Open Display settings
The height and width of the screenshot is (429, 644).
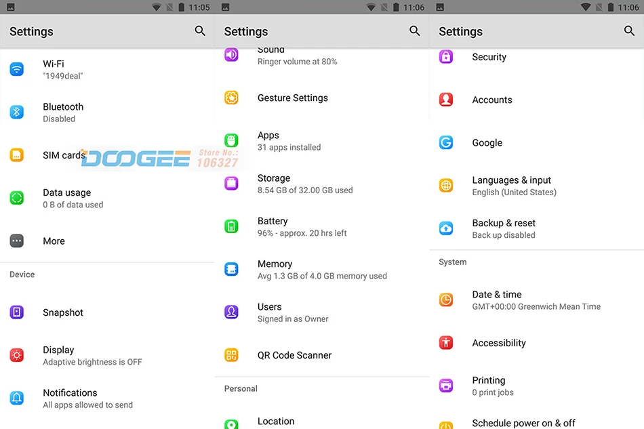[x=107, y=355]
